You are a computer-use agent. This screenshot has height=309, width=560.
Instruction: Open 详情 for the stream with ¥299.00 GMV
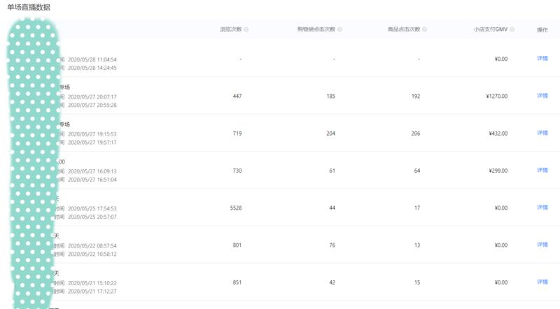point(542,170)
